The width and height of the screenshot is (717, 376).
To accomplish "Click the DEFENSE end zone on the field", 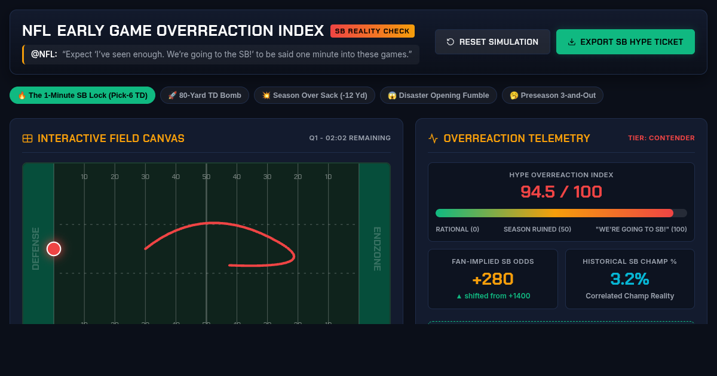I will [x=38, y=244].
